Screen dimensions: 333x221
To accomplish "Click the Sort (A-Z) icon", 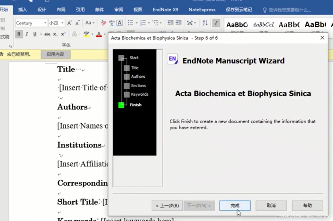I will (x=205, y=23).
